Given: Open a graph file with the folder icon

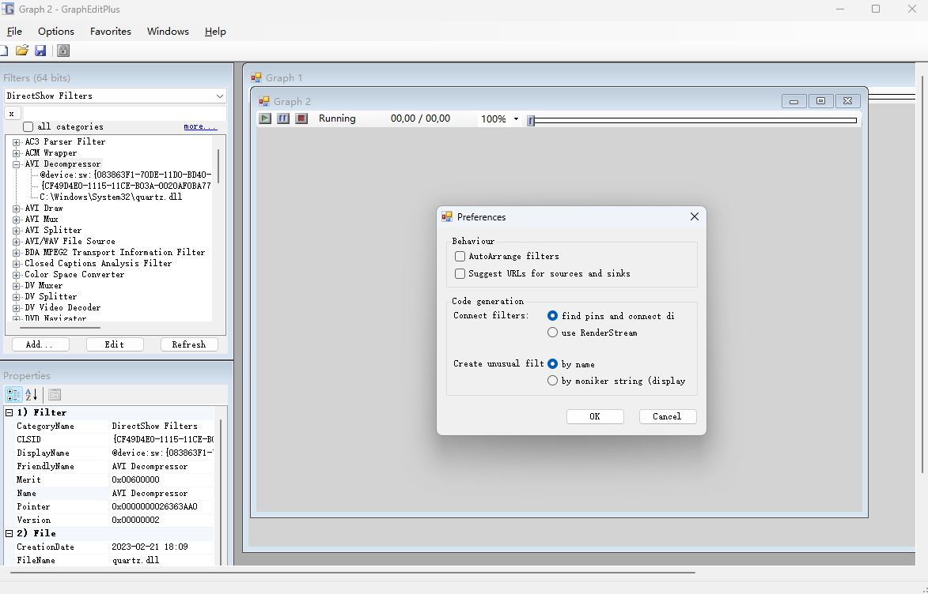Looking at the screenshot, I should click(x=22, y=51).
